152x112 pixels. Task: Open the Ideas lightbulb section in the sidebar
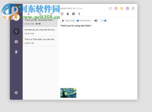(x=16, y=31)
